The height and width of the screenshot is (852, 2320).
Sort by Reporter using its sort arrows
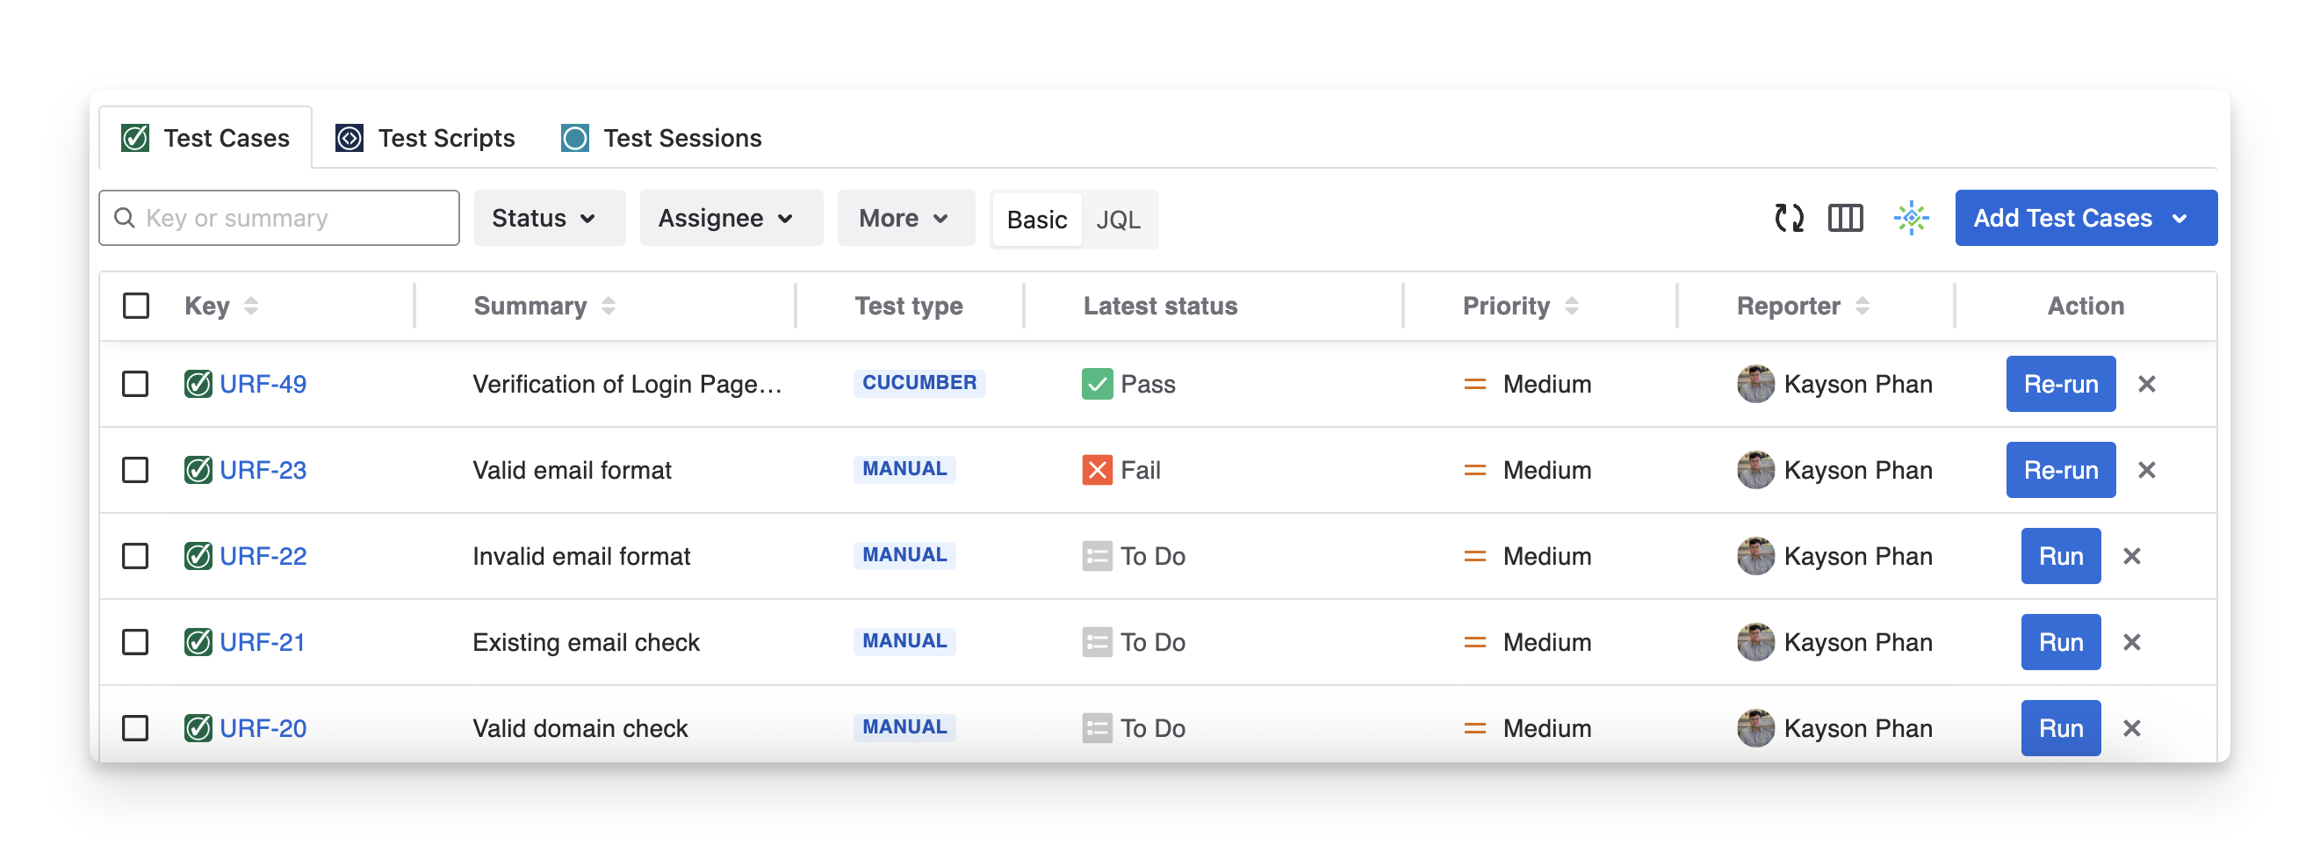1862,307
